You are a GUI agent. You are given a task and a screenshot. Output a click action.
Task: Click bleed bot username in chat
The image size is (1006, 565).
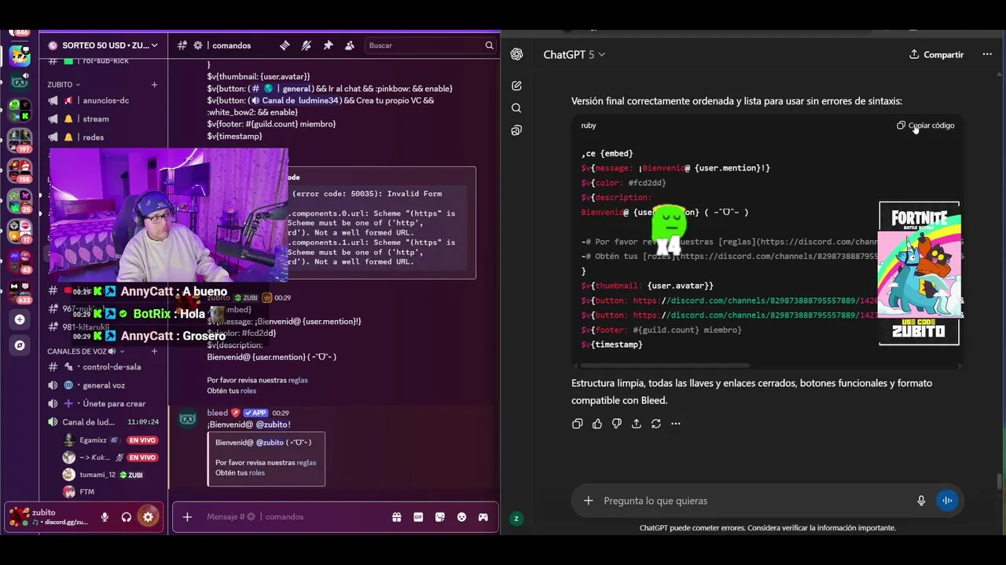point(217,413)
